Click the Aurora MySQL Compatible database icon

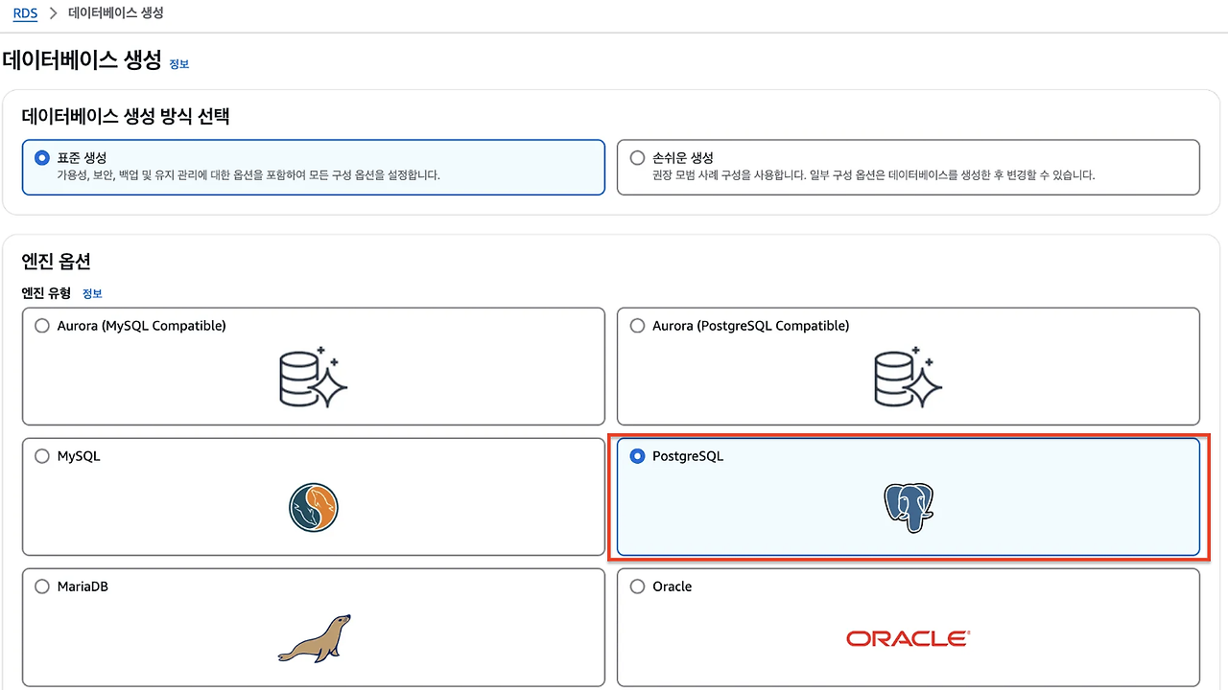click(313, 378)
